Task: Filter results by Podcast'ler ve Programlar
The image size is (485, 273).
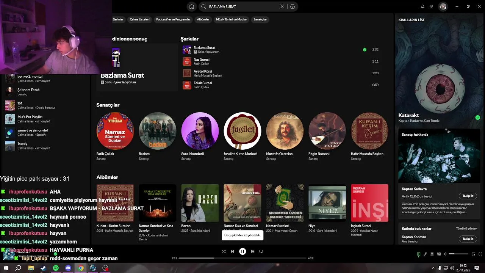Action: click(173, 19)
